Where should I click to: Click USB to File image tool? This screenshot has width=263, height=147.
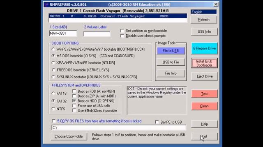pyautogui.click(x=171, y=62)
